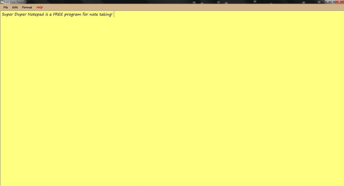The image size is (344, 186).
Task: Open the File menu
Action: click(x=6, y=7)
